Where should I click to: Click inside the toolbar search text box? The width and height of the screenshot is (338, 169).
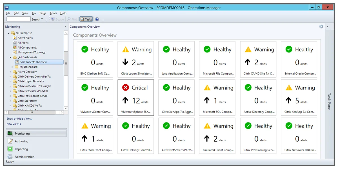(x=18, y=19)
